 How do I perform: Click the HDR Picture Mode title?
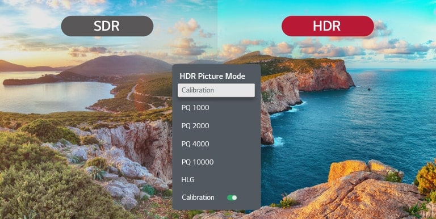212,77
